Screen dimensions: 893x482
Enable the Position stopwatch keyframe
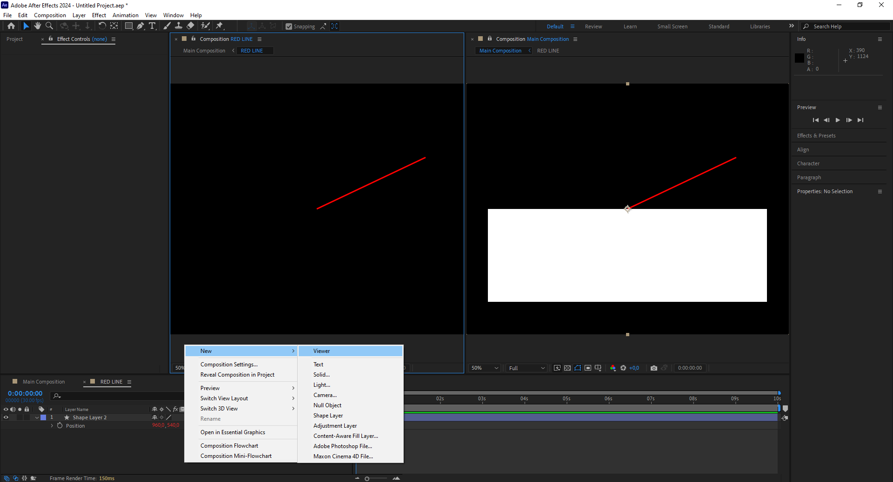pyautogui.click(x=60, y=425)
